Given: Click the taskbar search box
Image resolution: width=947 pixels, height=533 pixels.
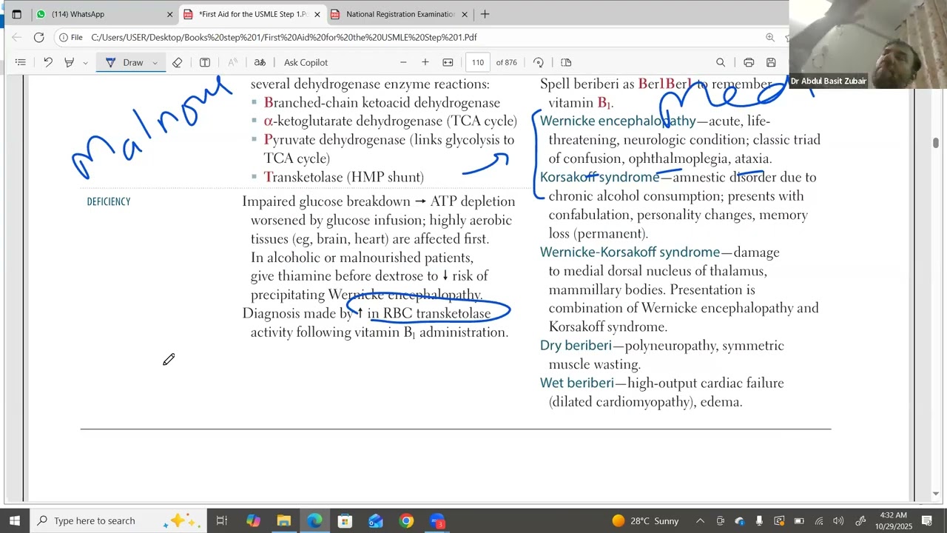Looking at the screenshot, I should tap(118, 520).
